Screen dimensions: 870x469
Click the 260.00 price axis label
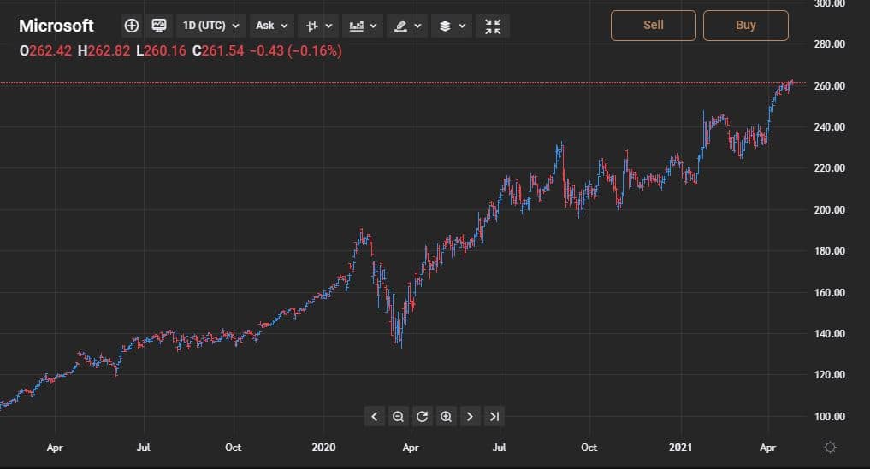click(830, 86)
